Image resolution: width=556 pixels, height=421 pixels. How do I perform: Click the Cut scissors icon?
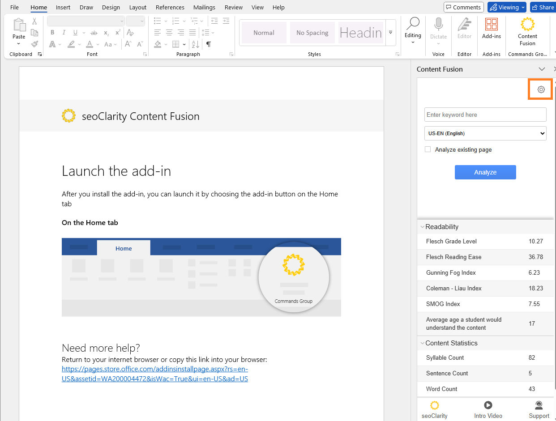click(34, 21)
